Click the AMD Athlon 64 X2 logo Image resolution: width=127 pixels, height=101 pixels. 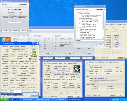76,69
